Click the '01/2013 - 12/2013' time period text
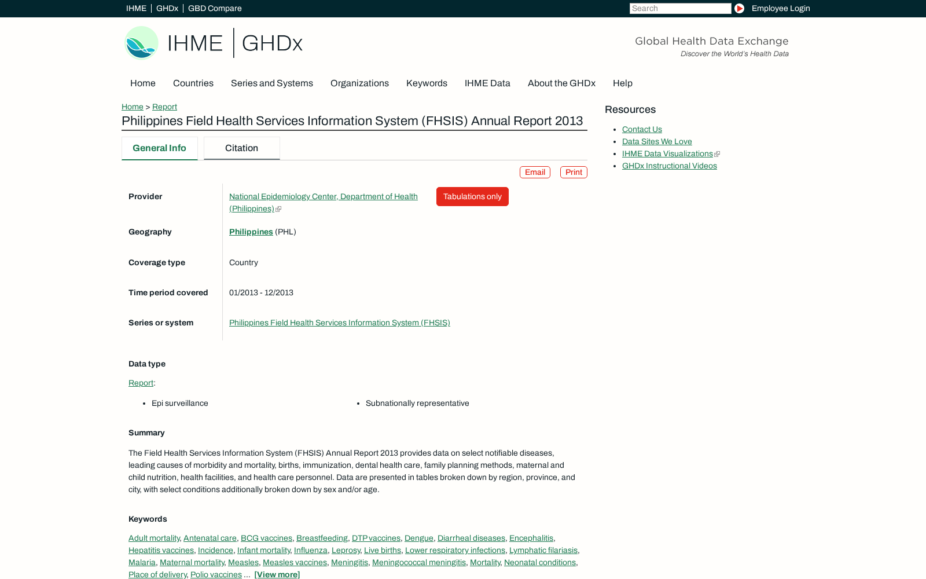Viewport: 926px width, 579px height. coord(261,292)
